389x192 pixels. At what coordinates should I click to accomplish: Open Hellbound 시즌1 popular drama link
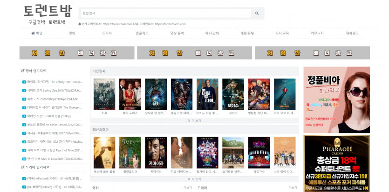54,179
